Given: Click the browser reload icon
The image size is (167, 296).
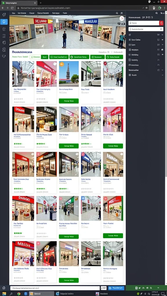Looking at the screenshot, I should [x=12, y=8].
